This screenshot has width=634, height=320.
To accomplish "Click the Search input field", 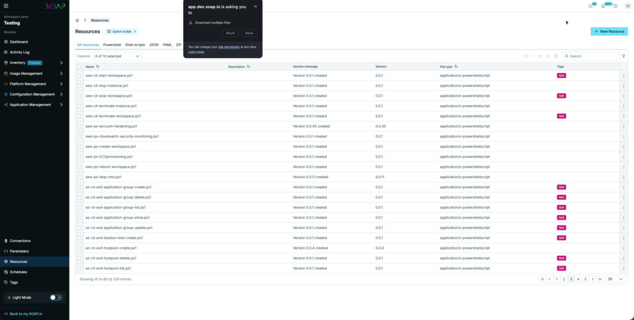I will coord(591,56).
